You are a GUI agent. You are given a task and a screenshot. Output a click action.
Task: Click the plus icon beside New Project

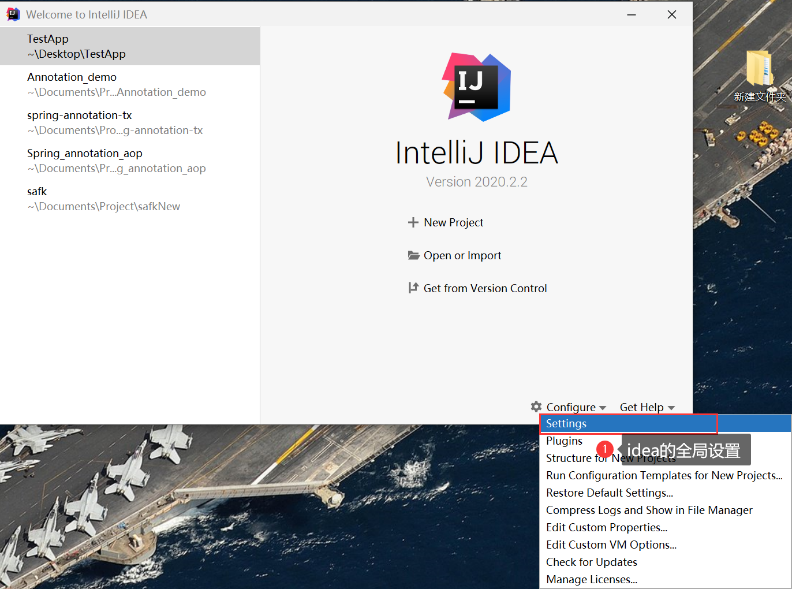[413, 222]
